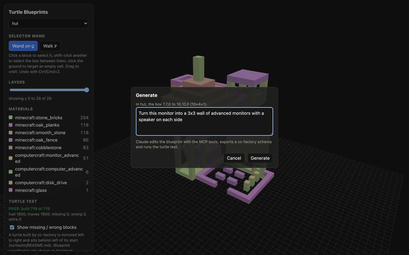The width and height of the screenshot is (409, 255).
Task: Click the computer_advanced color swatch
Action: click(x=10, y=172)
